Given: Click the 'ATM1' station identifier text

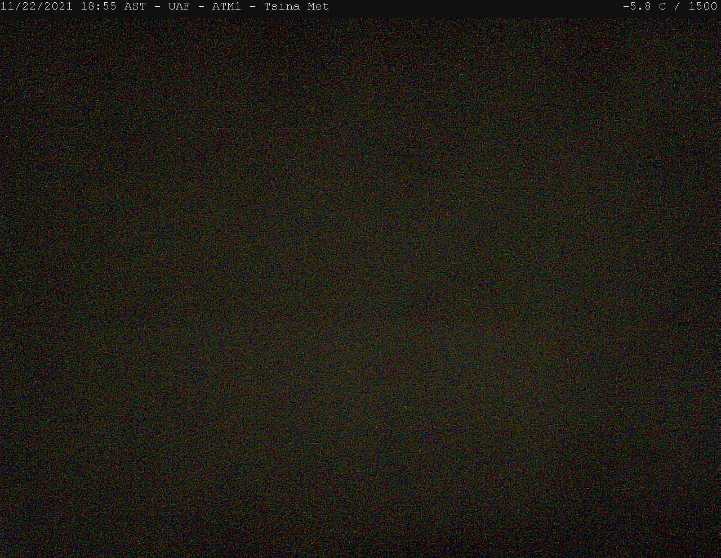Looking at the screenshot, I should 226,7.
